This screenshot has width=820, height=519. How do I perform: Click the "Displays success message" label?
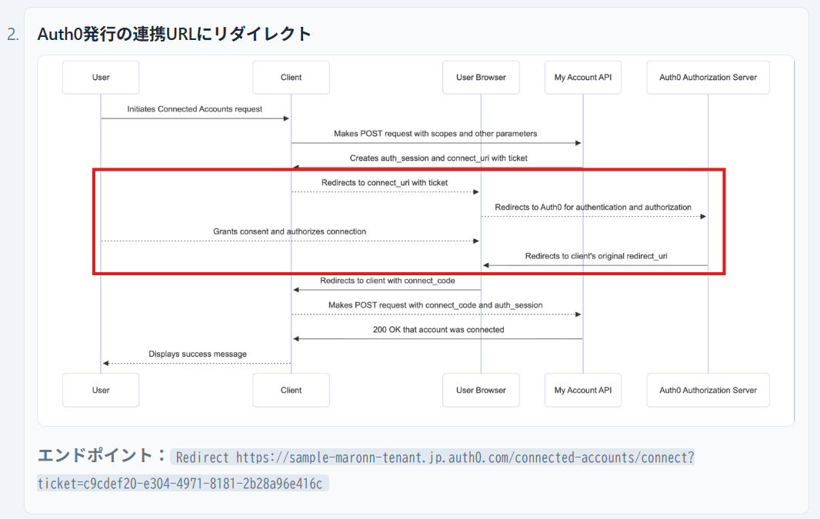tap(198, 354)
